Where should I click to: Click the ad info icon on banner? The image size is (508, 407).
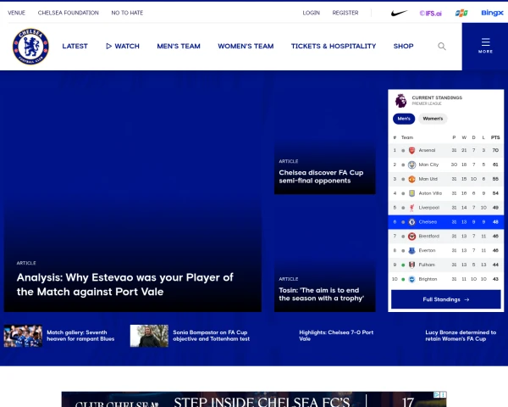[x=436, y=394]
